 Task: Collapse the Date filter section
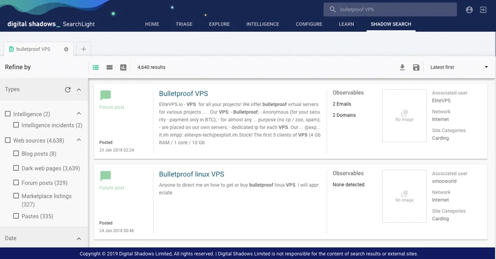[79, 239]
